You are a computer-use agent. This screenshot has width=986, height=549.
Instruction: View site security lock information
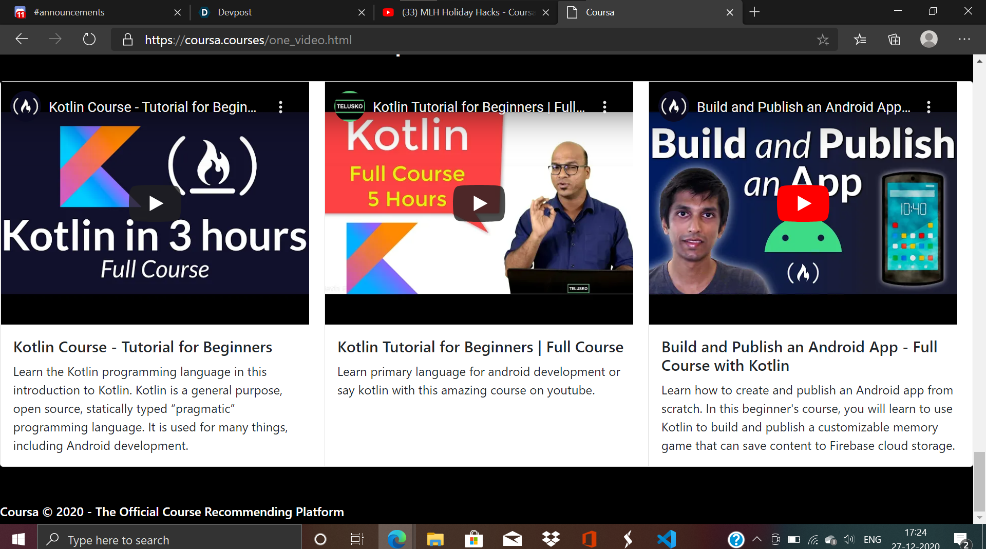[128, 40]
